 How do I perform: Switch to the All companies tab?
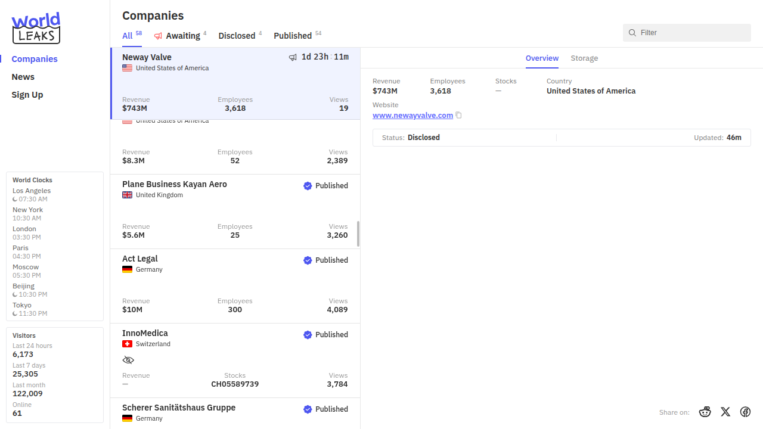(x=132, y=36)
